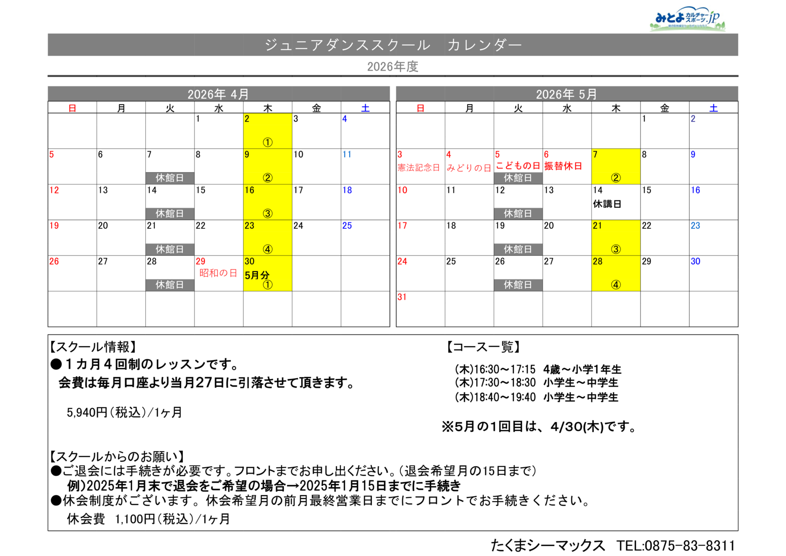Image resolution: width=786 pixels, height=556 pixels.
Task: Click the circled ④ on May 28
Action: (616, 285)
